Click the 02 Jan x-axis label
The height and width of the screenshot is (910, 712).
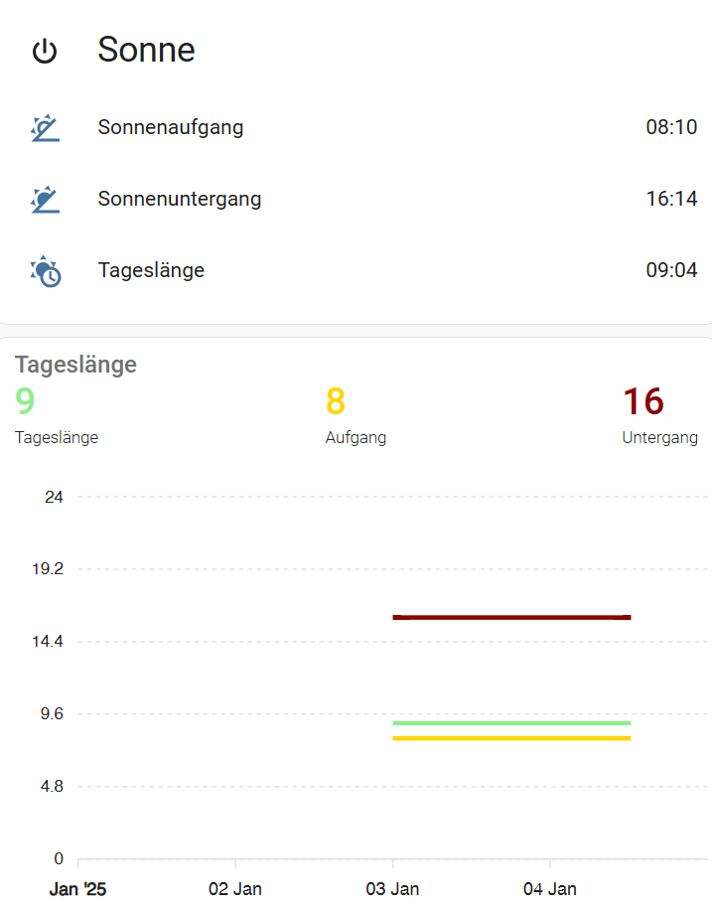[x=235, y=889]
